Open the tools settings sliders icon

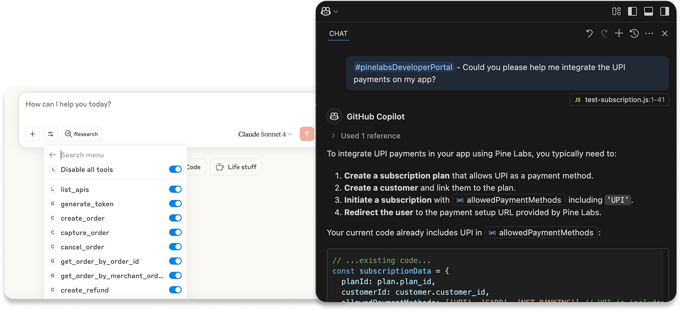pyautogui.click(x=51, y=134)
